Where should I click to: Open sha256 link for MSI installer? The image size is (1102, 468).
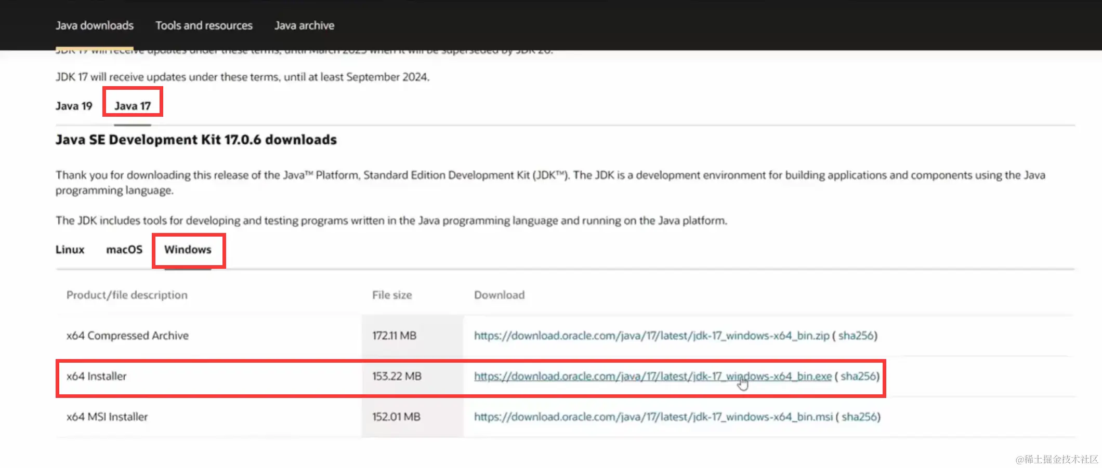pos(859,417)
